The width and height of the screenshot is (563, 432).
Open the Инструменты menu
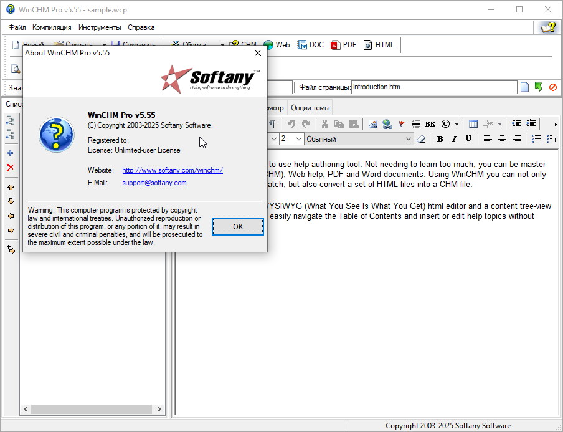pos(100,27)
